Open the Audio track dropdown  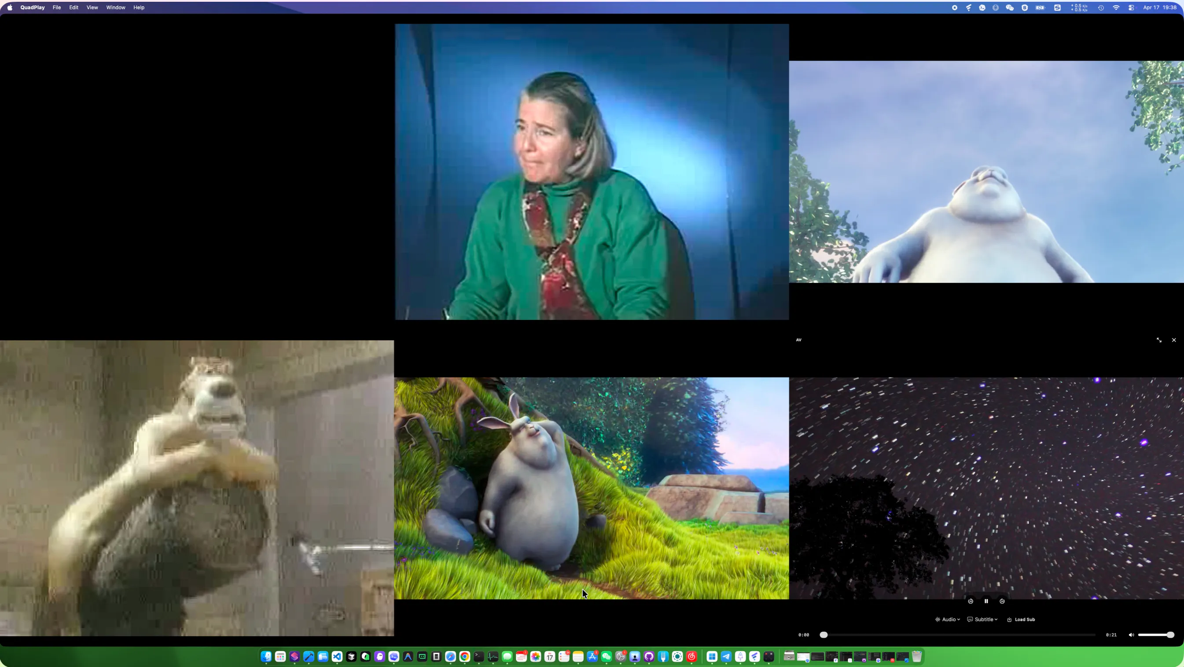[947, 619]
